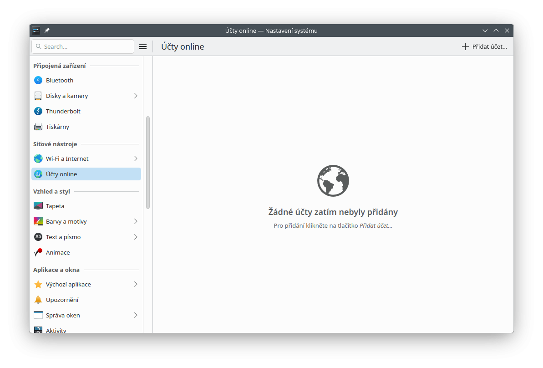
Task: Open the hamburger menu beside search
Action: [143, 46]
